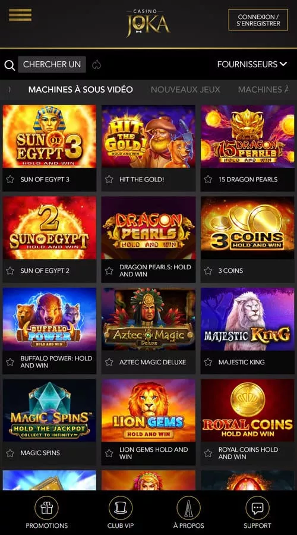Viewport: 297px width, 535px height.
Task: Toggle star for Royal Coins Hold and Win
Action: click(208, 453)
